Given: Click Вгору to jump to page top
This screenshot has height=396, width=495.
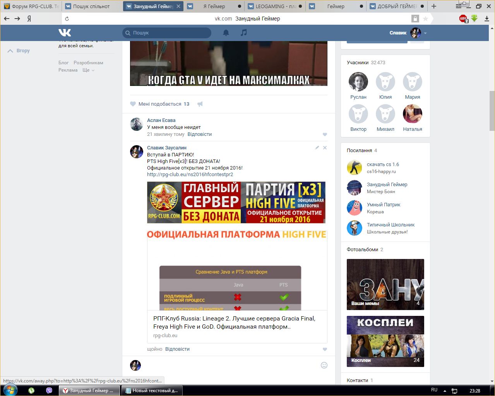Looking at the screenshot, I should [19, 51].
